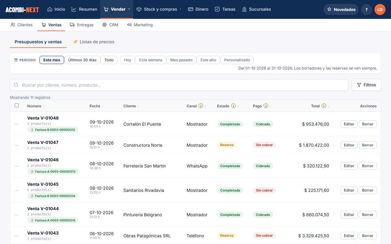391x244 pixels.
Task: Click the Canal column info icon
Action: click(201, 106)
